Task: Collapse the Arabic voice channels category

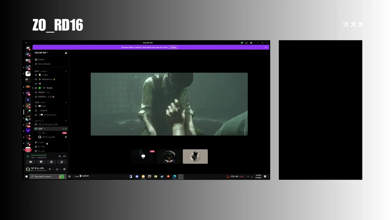Action: 39,121
